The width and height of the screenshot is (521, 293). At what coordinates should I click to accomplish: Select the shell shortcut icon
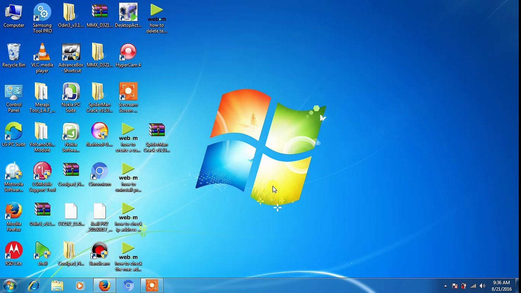pyautogui.click(x=42, y=254)
